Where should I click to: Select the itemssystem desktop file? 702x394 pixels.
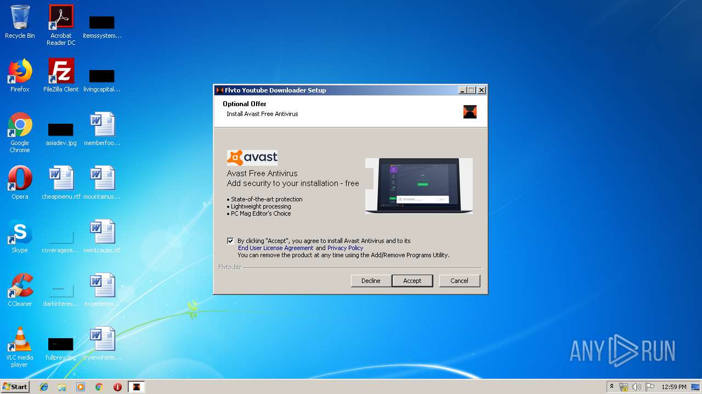pos(102,25)
